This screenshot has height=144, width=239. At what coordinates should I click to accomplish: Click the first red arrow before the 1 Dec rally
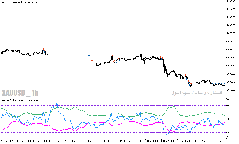[44, 49]
